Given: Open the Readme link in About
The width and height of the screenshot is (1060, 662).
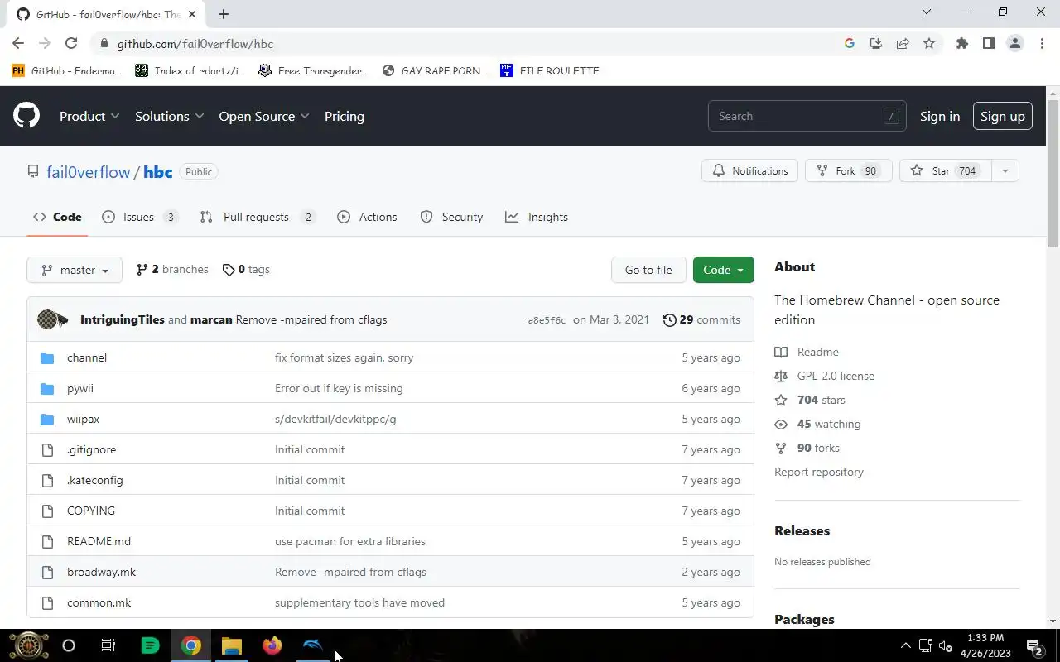Looking at the screenshot, I should pos(817,352).
